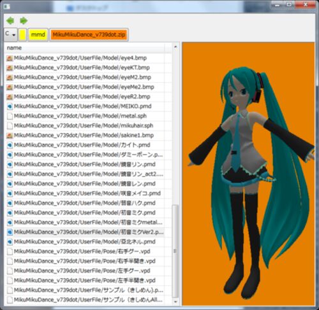Select the Model/eyeR2.bmp file name
Screen dimensions: 319x310
[82, 97]
